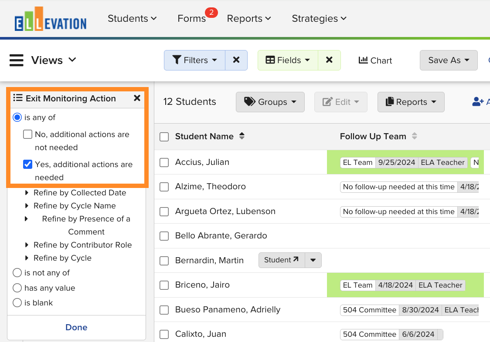The width and height of the screenshot is (490, 342).
Task: Expand Refine by Cycle Name
Action: pos(70,206)
